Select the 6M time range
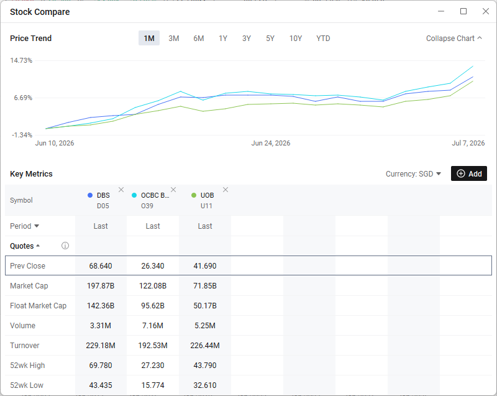 point(199,39)
